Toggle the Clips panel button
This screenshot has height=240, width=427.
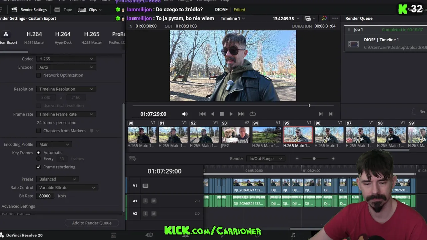[90, 10]
